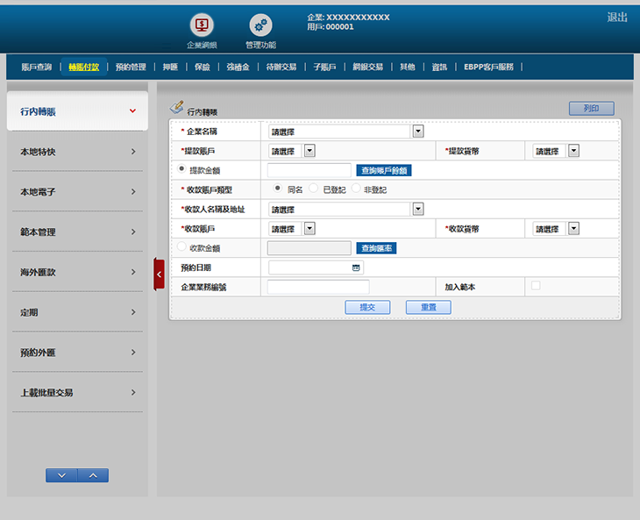
Task: Open the 企業名稱 dropdown
Action: pyautogui.click(x=417, y=132)
